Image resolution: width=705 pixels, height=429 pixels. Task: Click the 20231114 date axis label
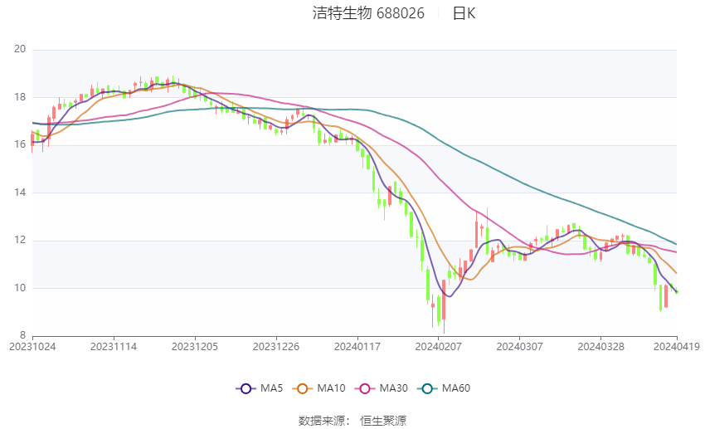coord(114,347)
